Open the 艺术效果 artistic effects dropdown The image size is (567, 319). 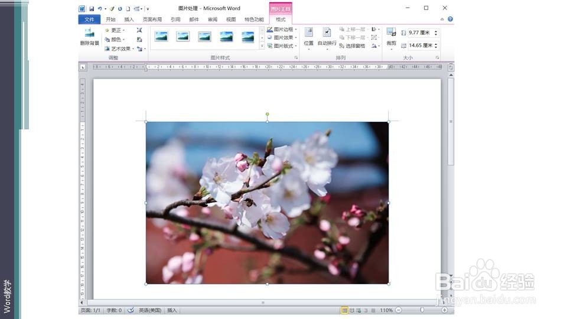[119, 48]
